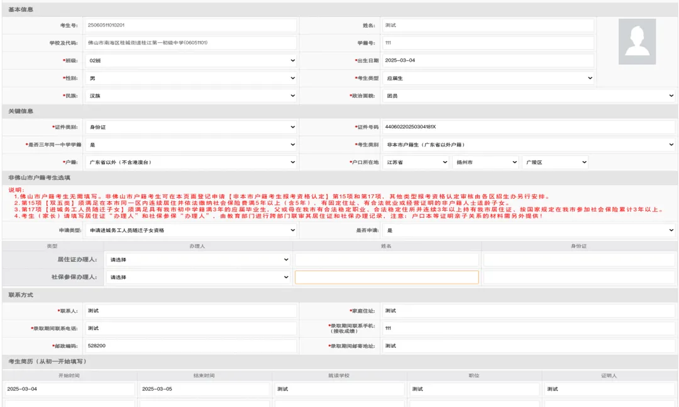The width and height of the screenshot is (679, 407).
Task: Click the 结束时间 field 2025-03-05
Action: (x=204, y=389)
